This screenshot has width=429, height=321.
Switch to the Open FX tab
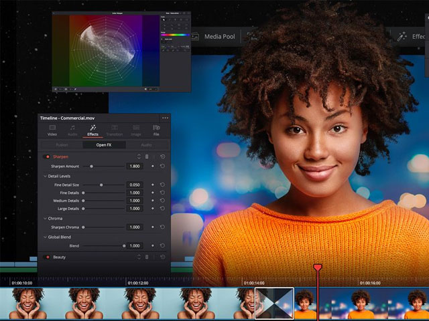[104, 144]
